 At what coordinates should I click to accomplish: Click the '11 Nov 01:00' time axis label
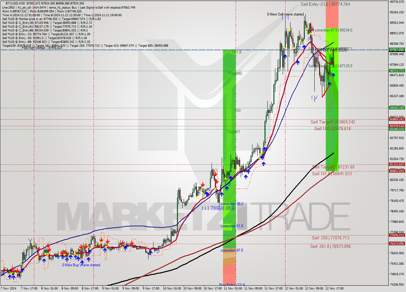click(x=233, y=289)
